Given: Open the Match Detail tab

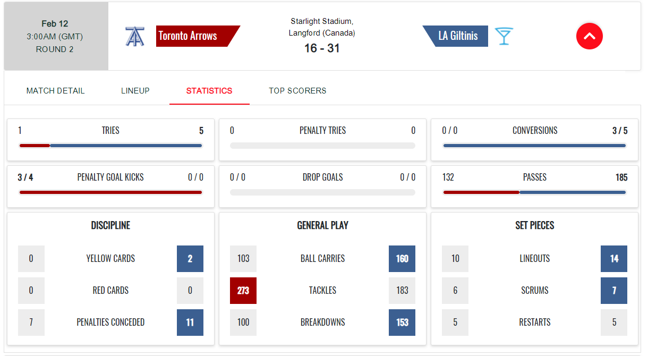Looking at the screenshot, I should pyautogui.click(x=55, y=91).
